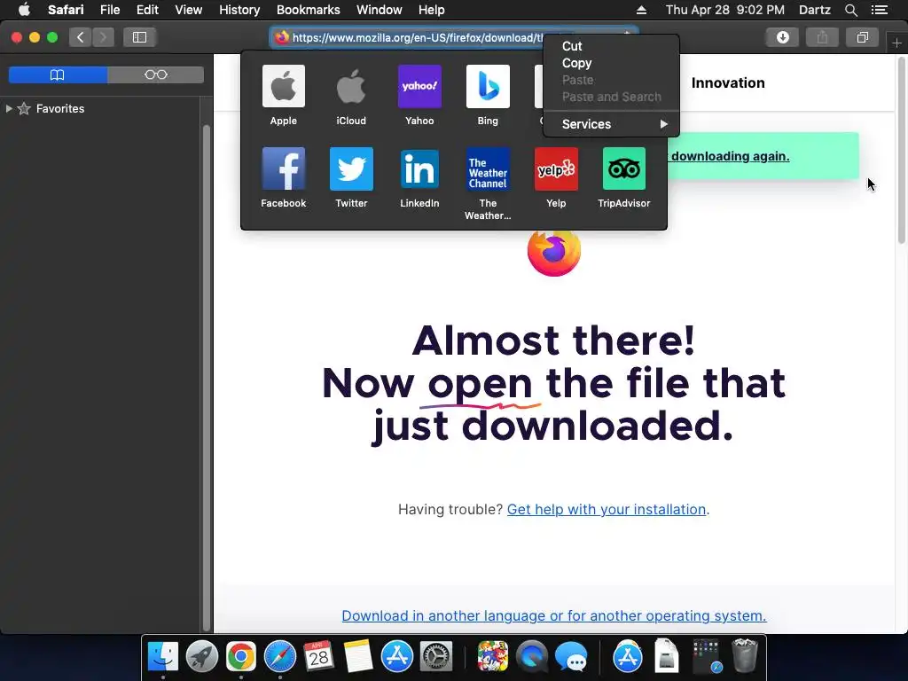Open the Services submenu
Screen dimensions: 908x681
click(x=611, y=124)
